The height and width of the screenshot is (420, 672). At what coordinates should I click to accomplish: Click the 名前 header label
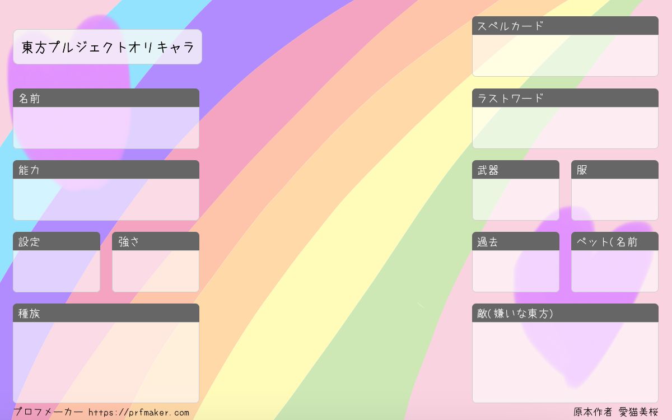click(x=106, y=98)
